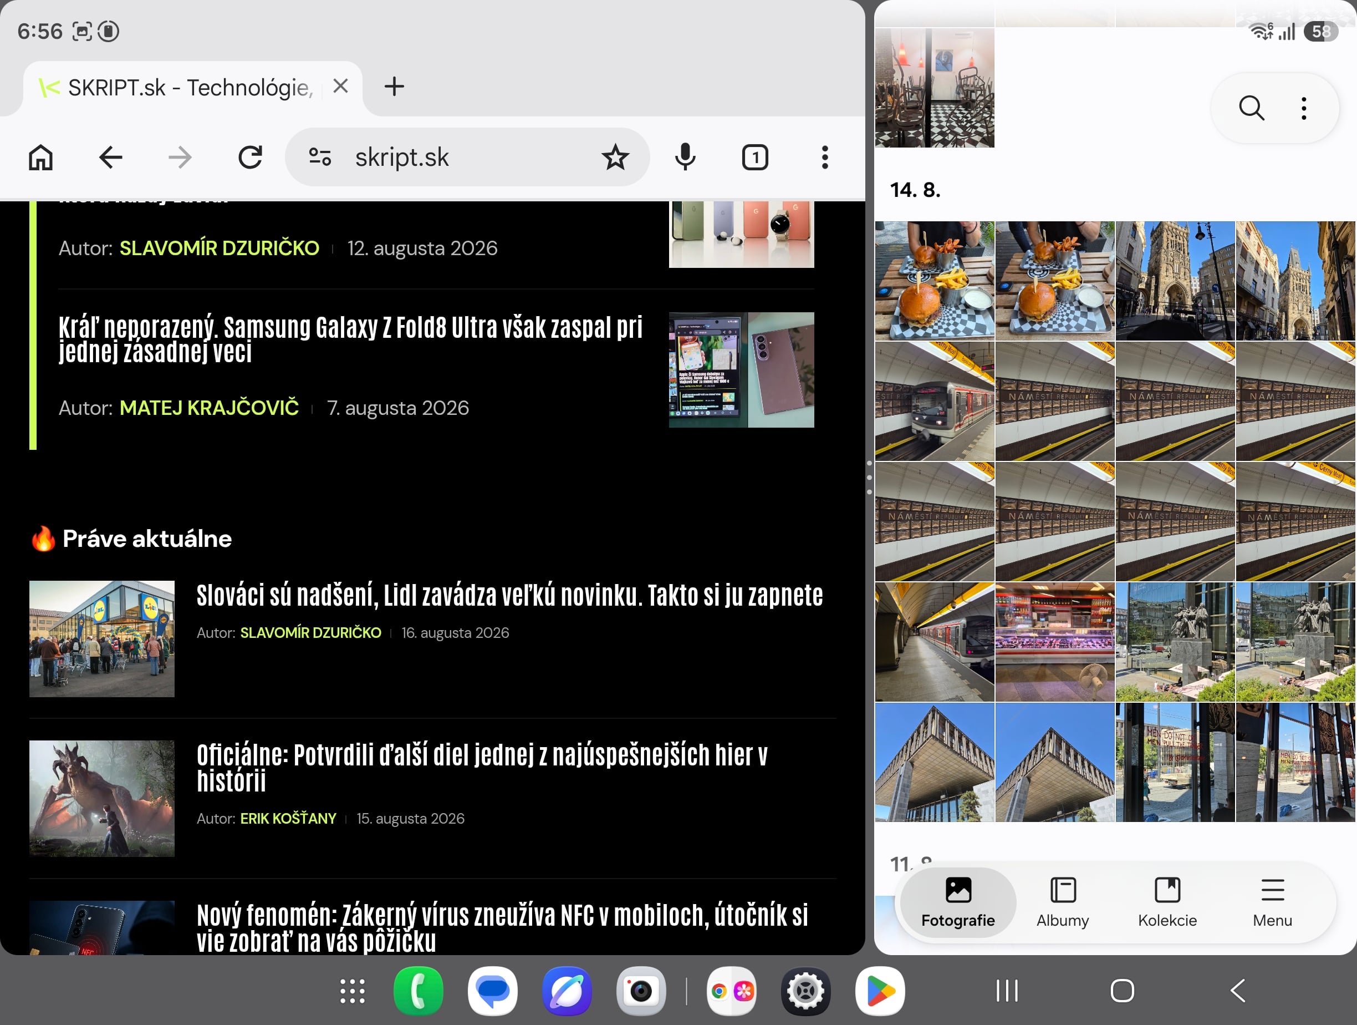1357x1025 pixels.
Task: Reload the skript.sk page
Action: click(249, 157)
